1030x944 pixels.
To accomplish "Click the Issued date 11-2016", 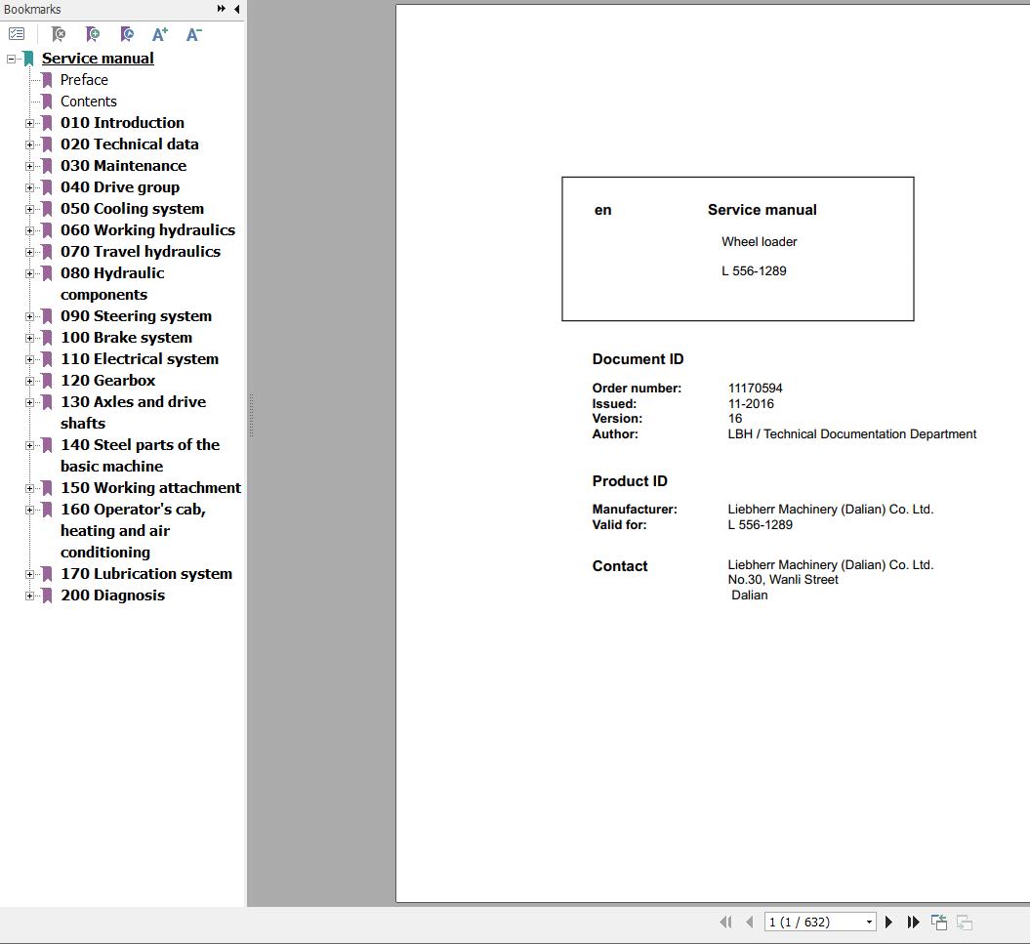I will [x=751, y=404].
